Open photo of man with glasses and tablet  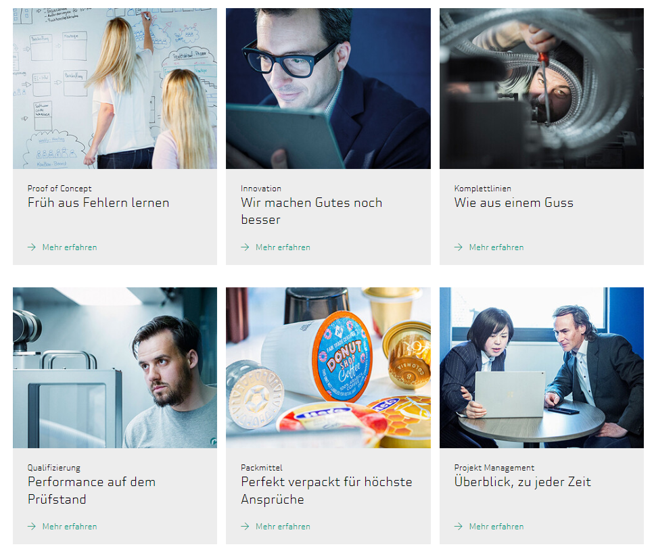pyautogui.click(x=328, y=89)
